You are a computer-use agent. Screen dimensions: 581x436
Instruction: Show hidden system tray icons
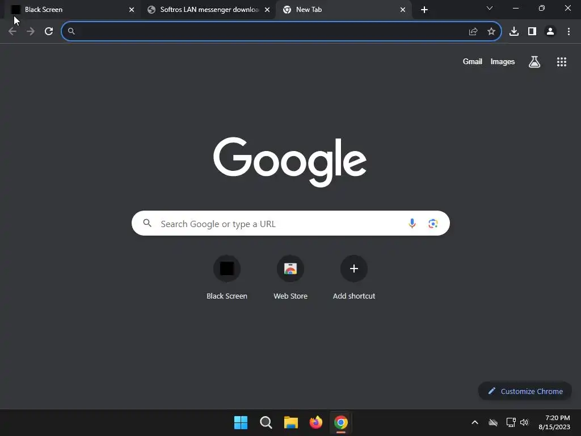[475, 422]
